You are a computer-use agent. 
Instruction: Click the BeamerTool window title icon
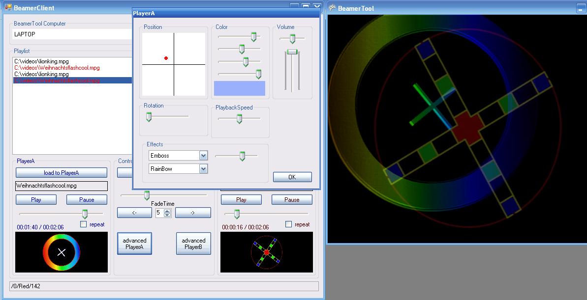(332, 8)
